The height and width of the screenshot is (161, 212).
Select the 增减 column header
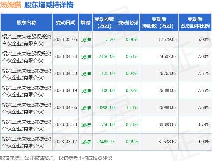coord(85,23)
